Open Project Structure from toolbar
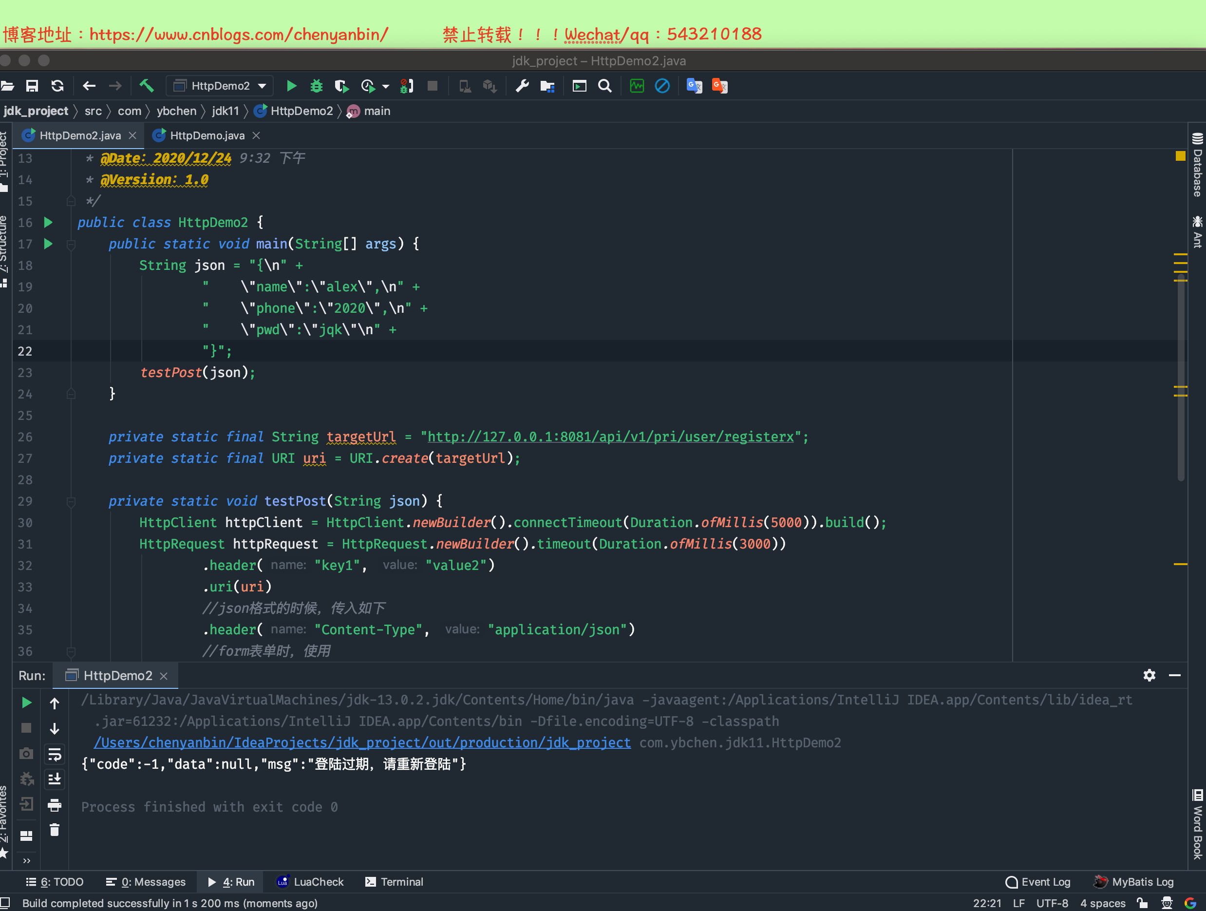1206x911 pixels. 547,86
